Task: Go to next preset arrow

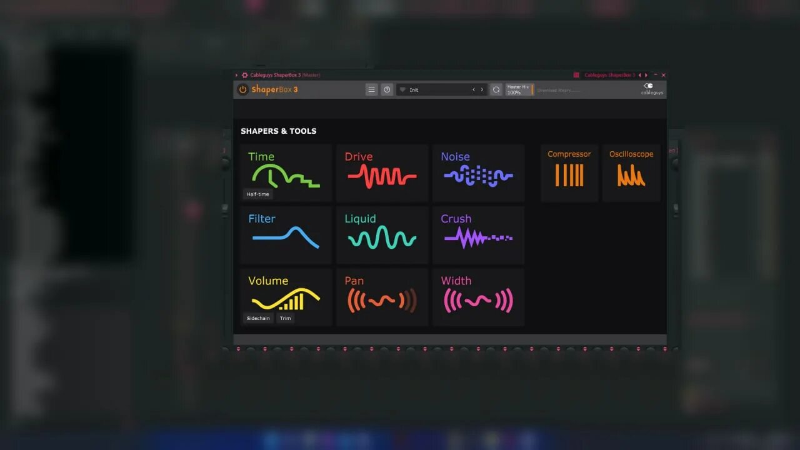Action: [482, 89]
